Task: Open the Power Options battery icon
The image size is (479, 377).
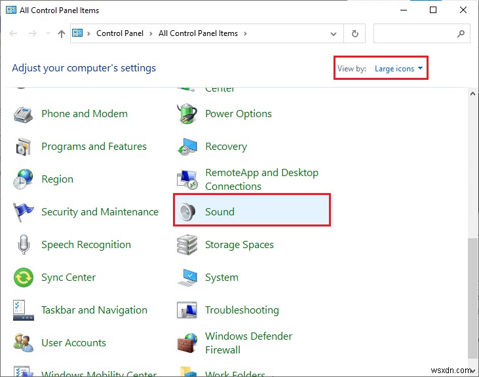Action: (187, 113)
